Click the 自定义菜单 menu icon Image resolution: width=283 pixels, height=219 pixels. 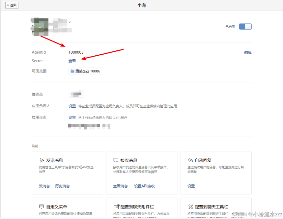(x=42, y=206)
